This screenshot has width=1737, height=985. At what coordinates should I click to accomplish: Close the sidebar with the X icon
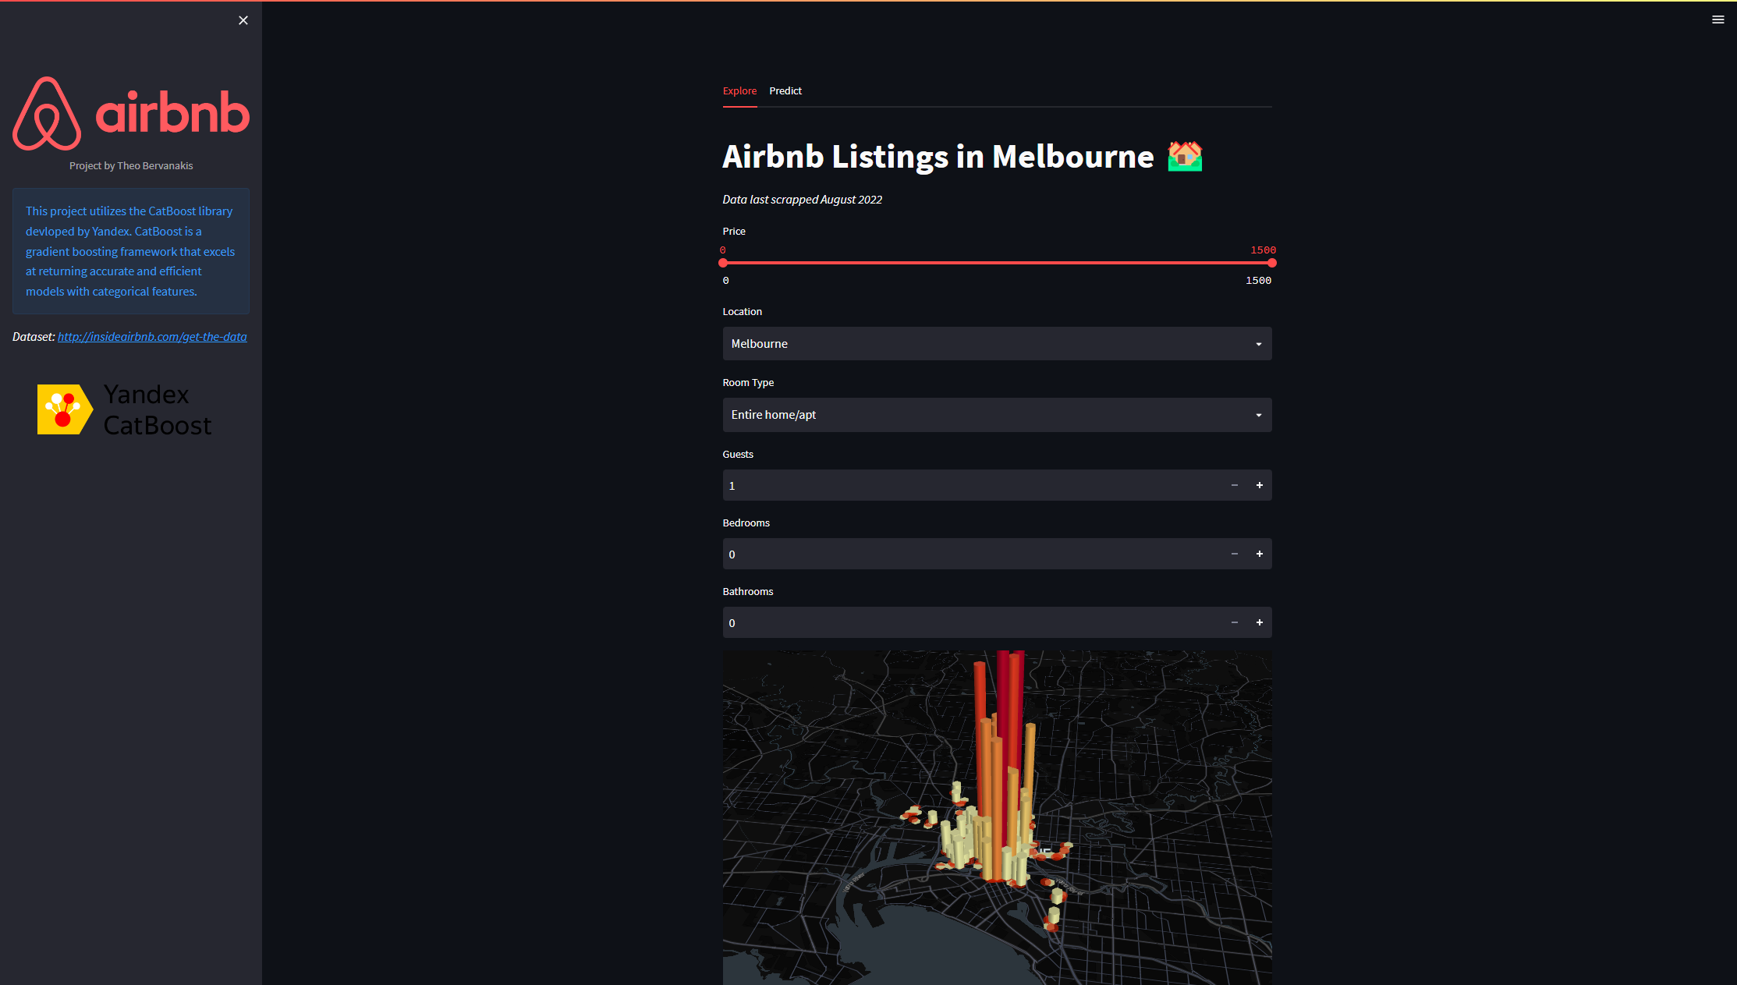(x=243, y=20)
